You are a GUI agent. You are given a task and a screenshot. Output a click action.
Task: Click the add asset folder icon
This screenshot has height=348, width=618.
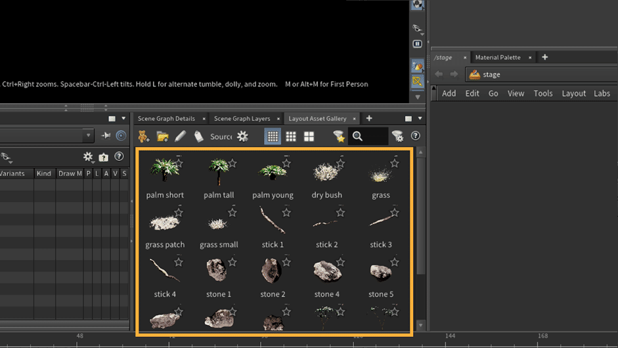click(162, 137)
